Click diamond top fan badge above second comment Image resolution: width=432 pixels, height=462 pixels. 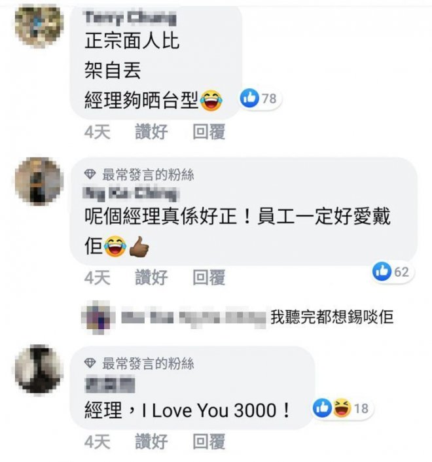coord(90,175)
